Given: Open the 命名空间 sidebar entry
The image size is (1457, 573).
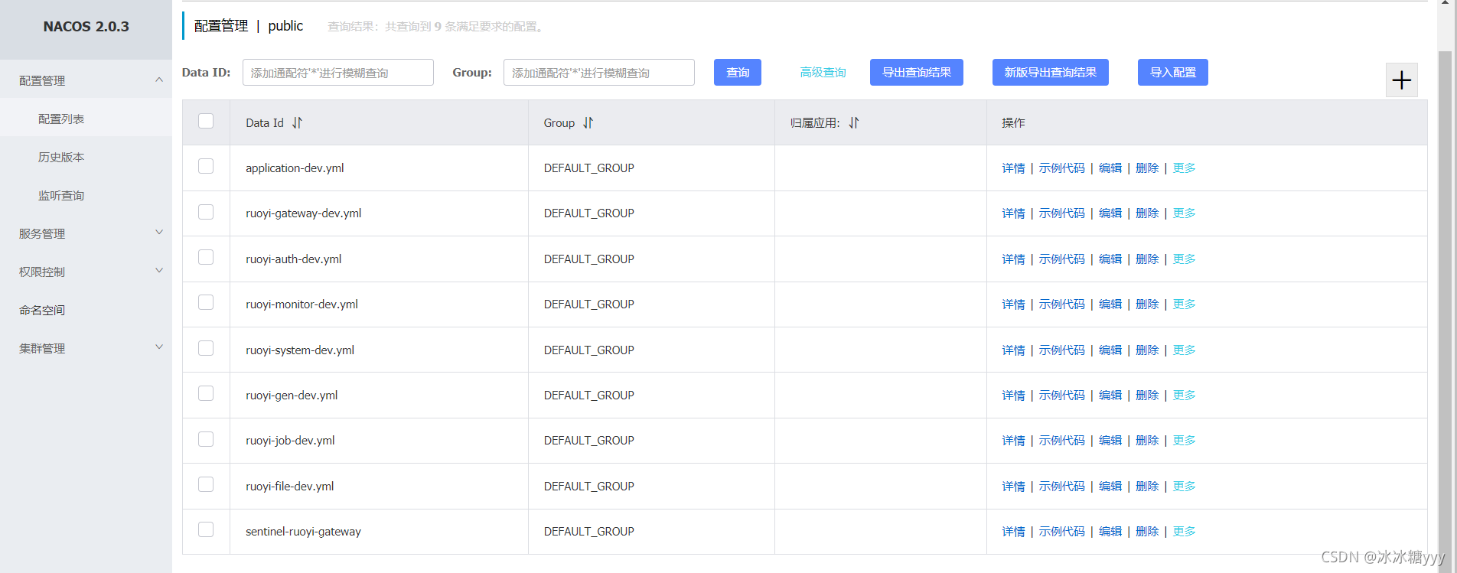Looking at the screenshot, I should pos(42,310).
